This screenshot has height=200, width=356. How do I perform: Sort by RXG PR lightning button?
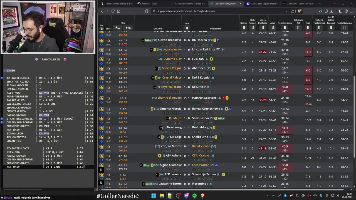point(128,28)
